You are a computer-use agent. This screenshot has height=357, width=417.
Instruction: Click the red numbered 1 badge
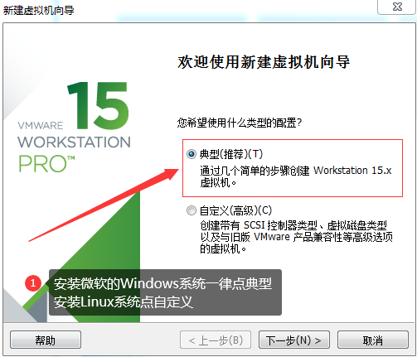click(x=33, y=283)
